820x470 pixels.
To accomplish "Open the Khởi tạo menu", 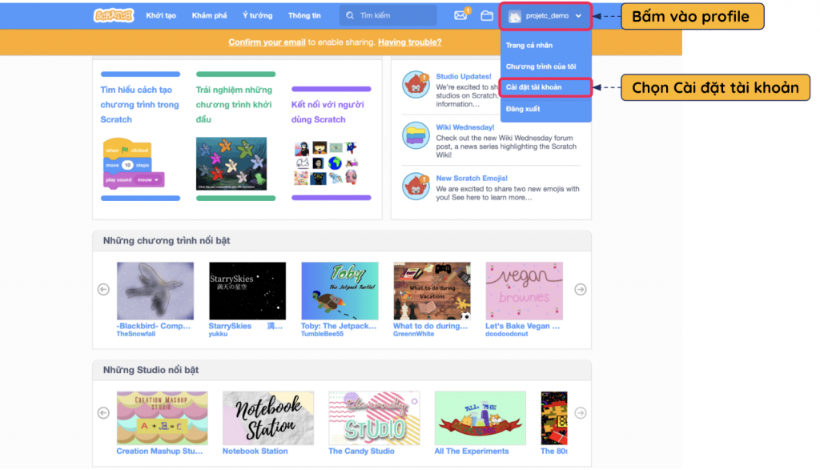I will (161, 16).
